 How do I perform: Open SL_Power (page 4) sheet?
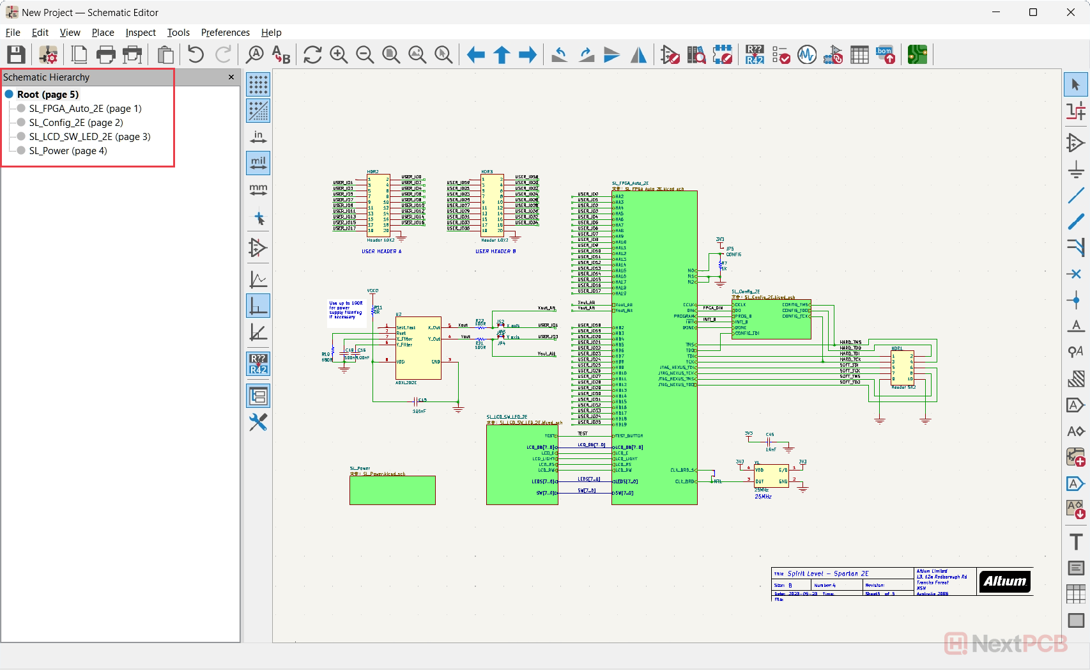coord(68,151)
